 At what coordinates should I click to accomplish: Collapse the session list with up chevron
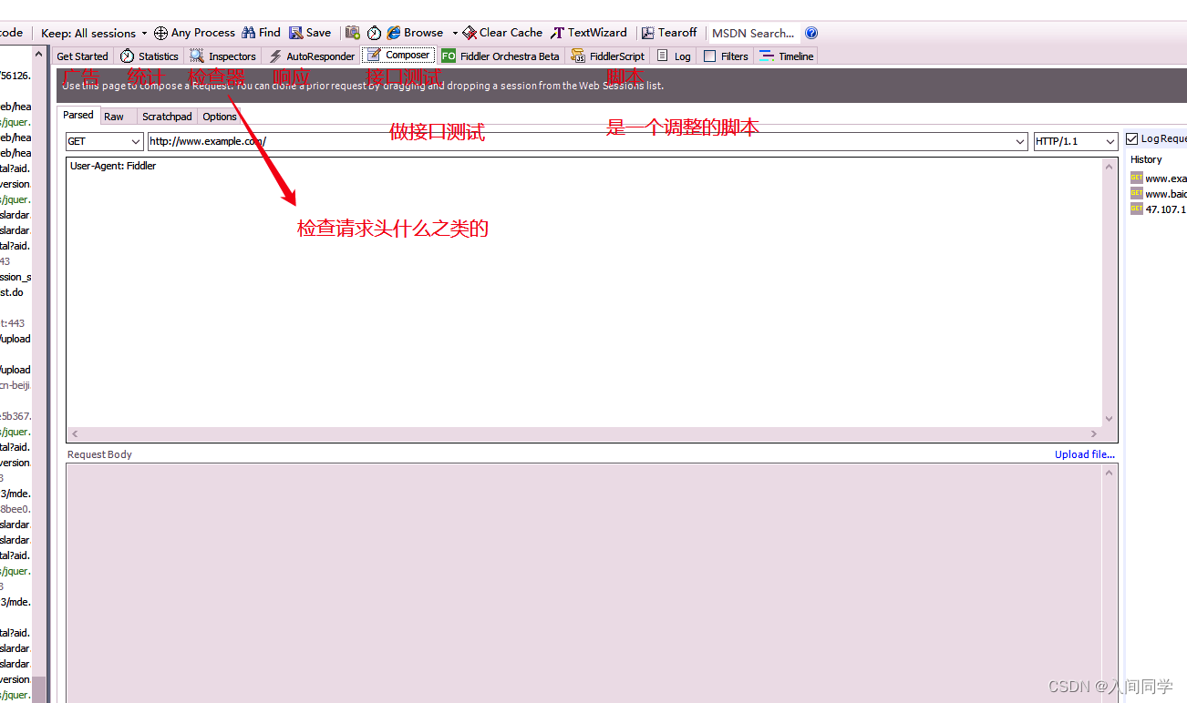[x=39, y=55]
